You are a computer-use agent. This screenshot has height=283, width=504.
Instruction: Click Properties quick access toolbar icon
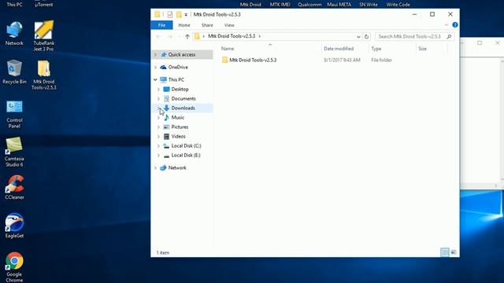[x=170, y=14]
